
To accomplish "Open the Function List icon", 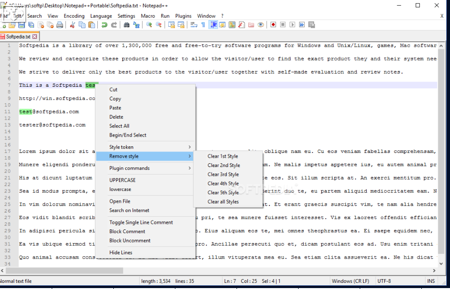I will [x=242, y=25].
